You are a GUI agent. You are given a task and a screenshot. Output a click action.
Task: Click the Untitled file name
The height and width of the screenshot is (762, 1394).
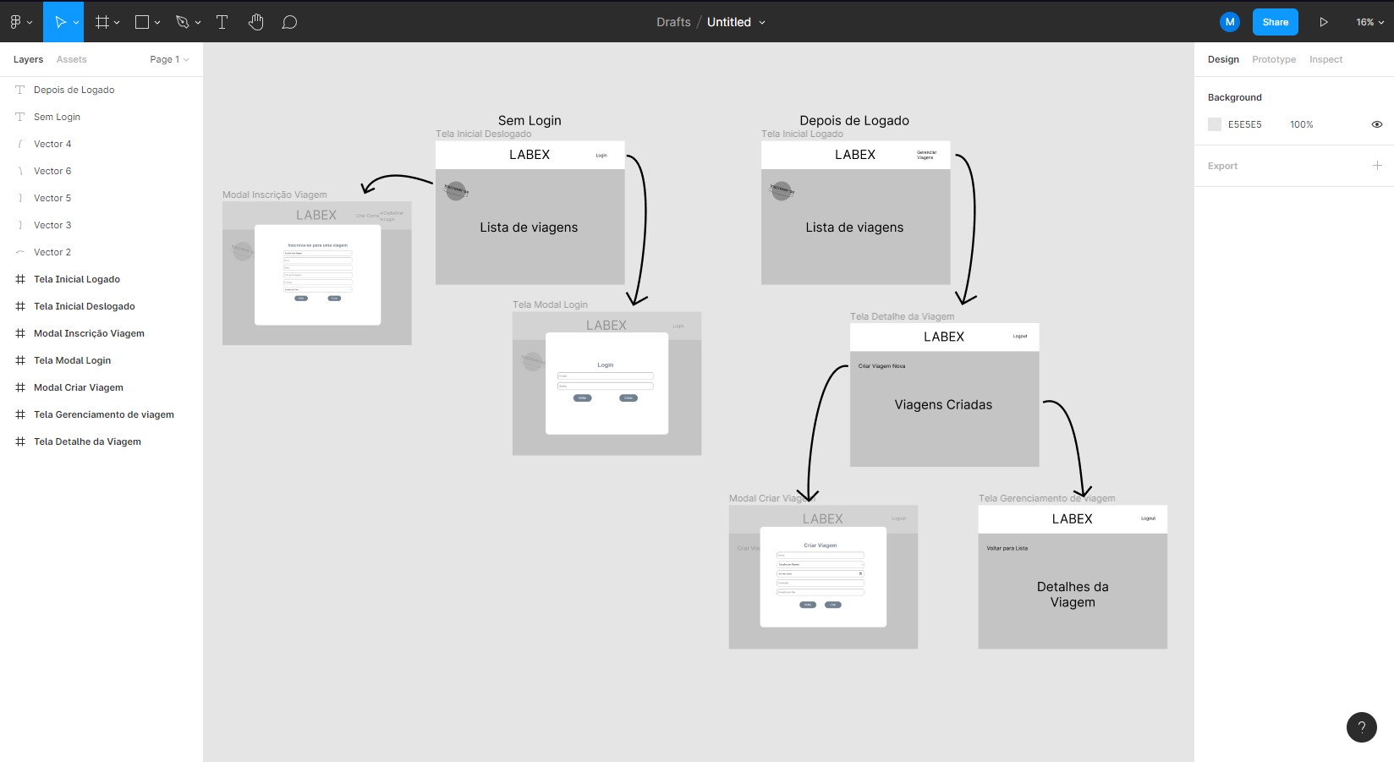coord(729,22)
